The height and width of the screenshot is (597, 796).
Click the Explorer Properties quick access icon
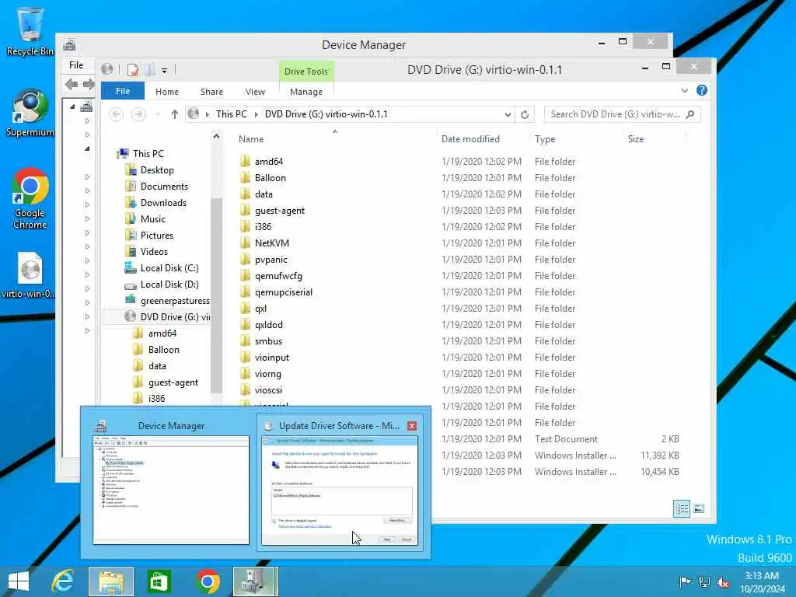click(133, 69)
